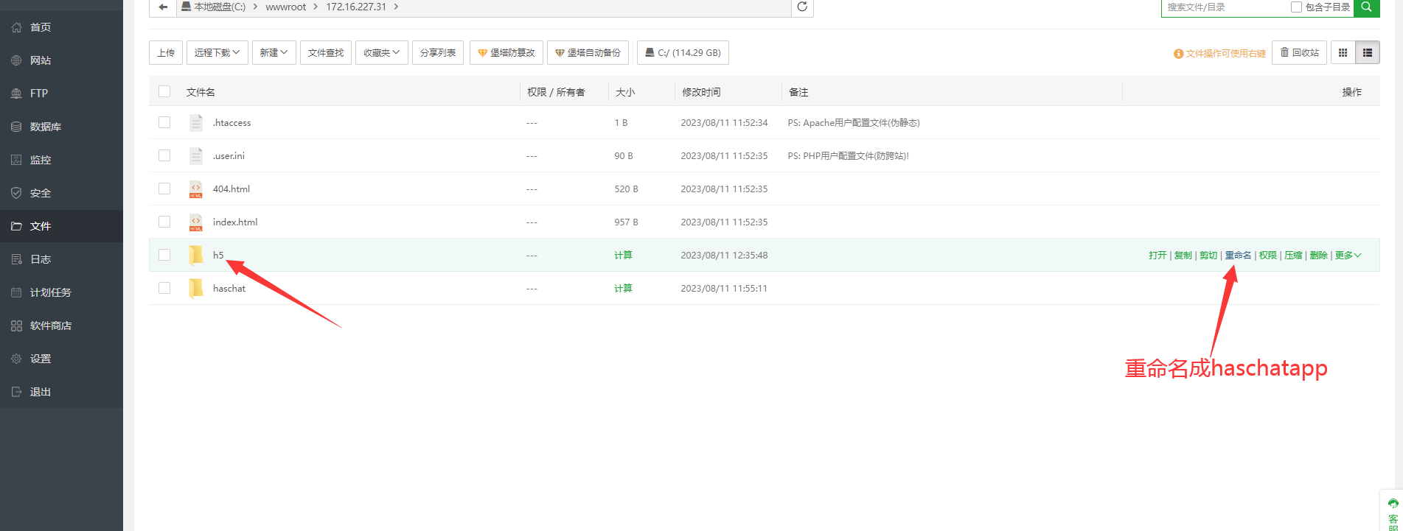Click 压缩 in the h5 row
This screenshot has height=531, width=1403.
pos(1293,256)
